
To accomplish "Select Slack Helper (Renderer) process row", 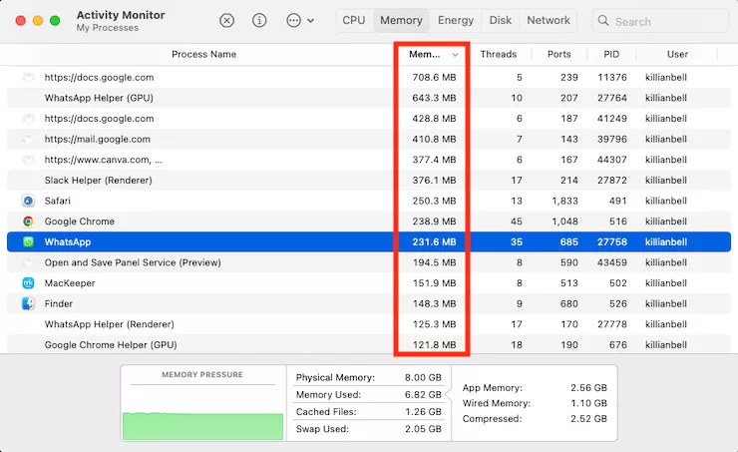I will pos(369,181).
